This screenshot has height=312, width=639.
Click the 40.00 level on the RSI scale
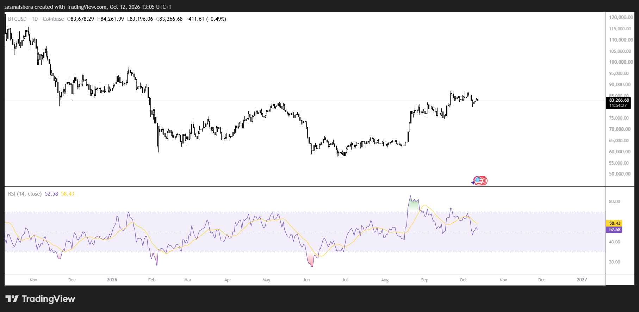pyautogui.click(x=615, y=242)
